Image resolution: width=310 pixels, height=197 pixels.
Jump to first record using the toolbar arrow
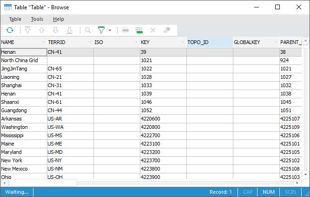(28, 30)
